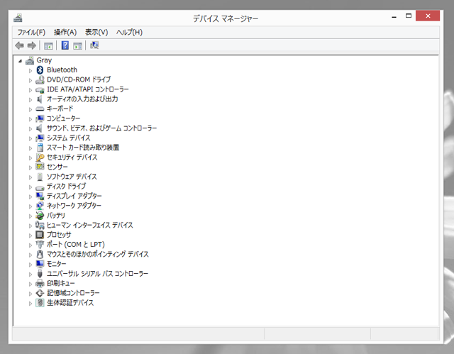Open the blue Help question-mark toolbar icon
Viewport: 454px width, 354px height.
(65, 45)
